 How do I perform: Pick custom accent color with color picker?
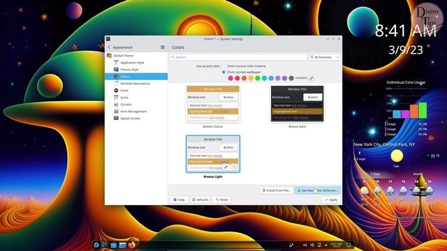312,78
